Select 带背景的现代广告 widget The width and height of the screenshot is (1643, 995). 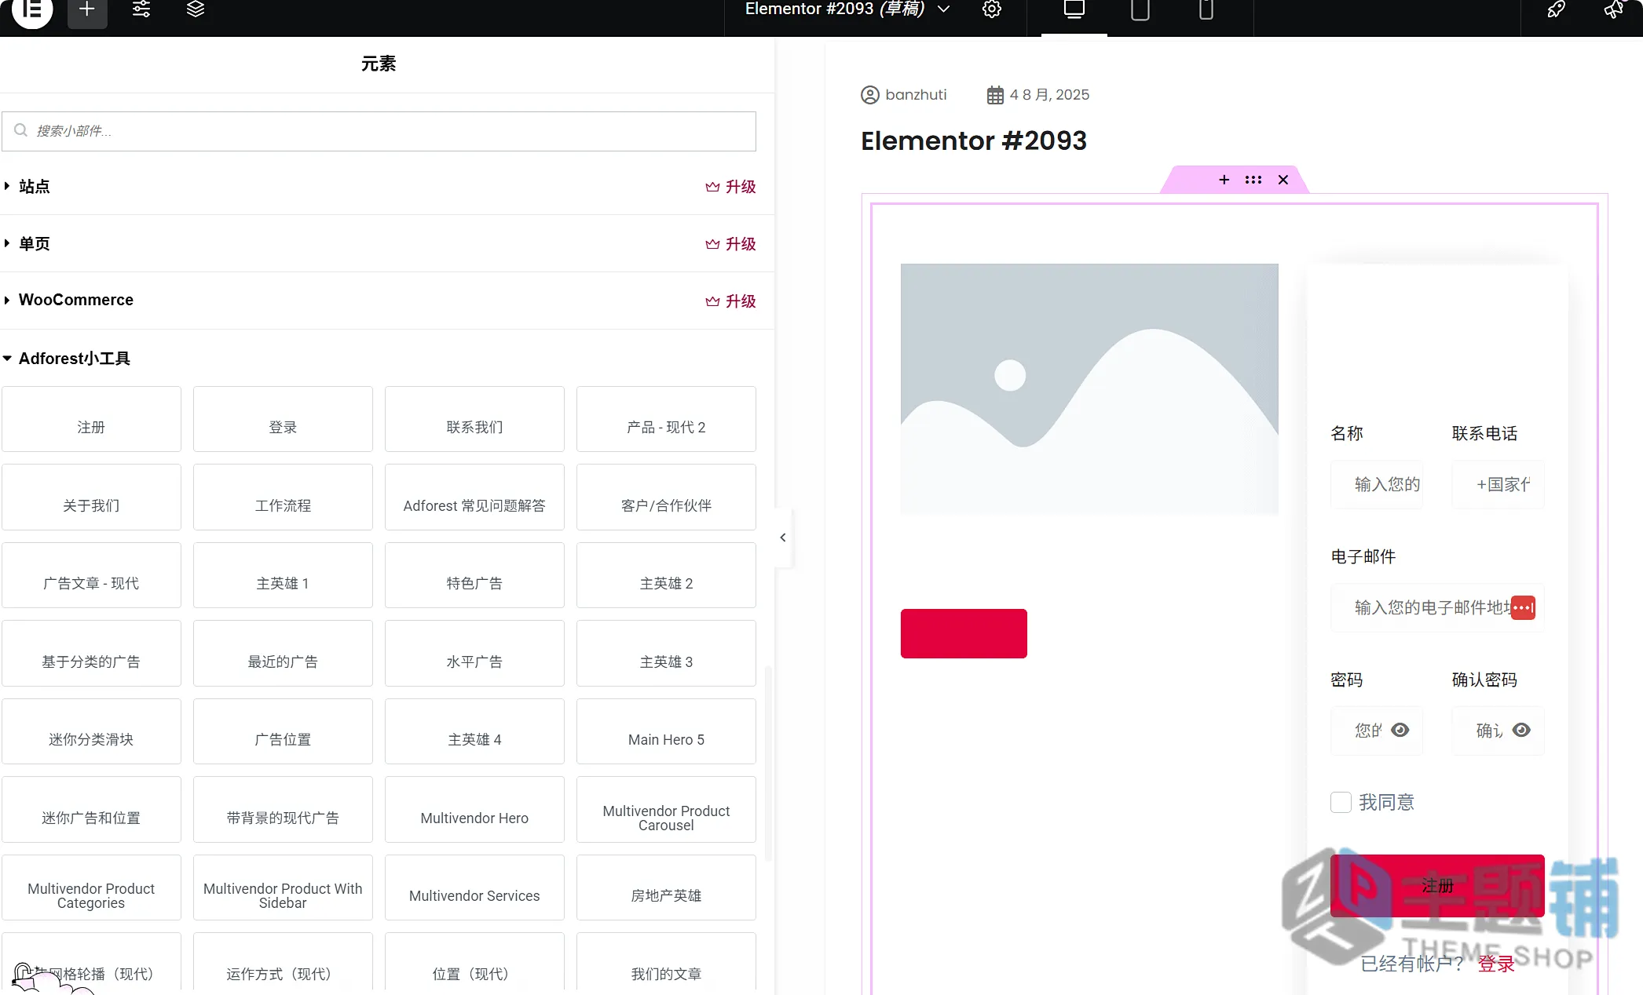click(283, 810)
